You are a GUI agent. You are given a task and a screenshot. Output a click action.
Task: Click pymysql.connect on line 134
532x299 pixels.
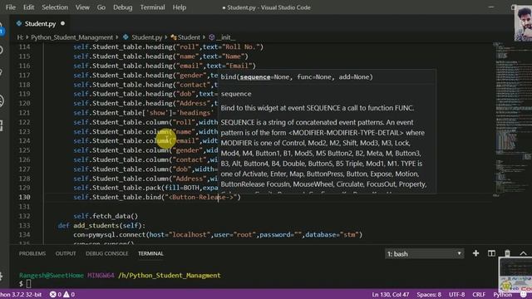coord(117,234)
